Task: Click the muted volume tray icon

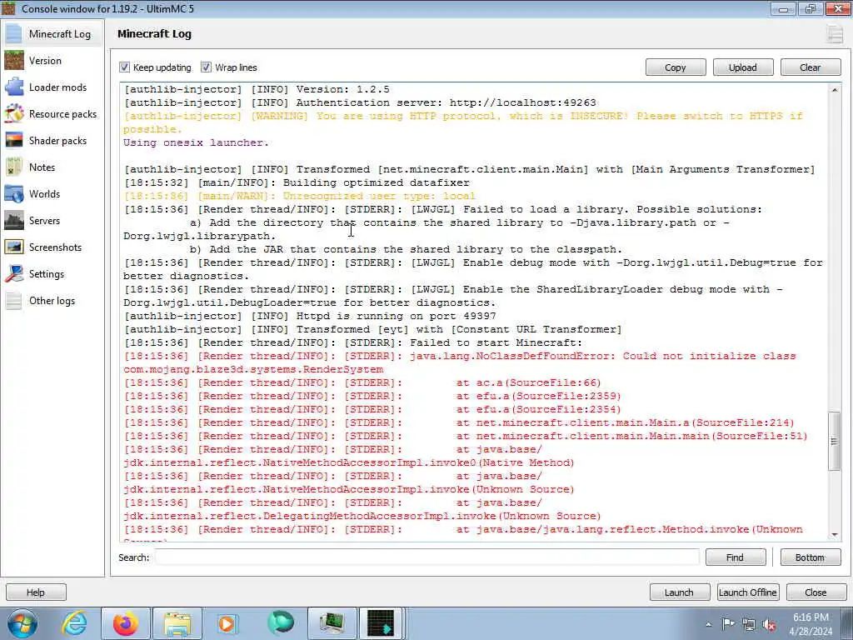Action: pos(769,624)
